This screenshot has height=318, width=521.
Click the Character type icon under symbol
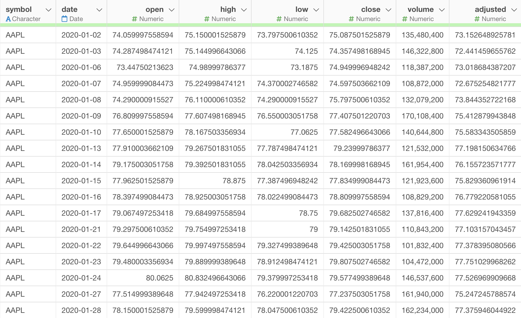pyautogui.click(x=8, y=19)
